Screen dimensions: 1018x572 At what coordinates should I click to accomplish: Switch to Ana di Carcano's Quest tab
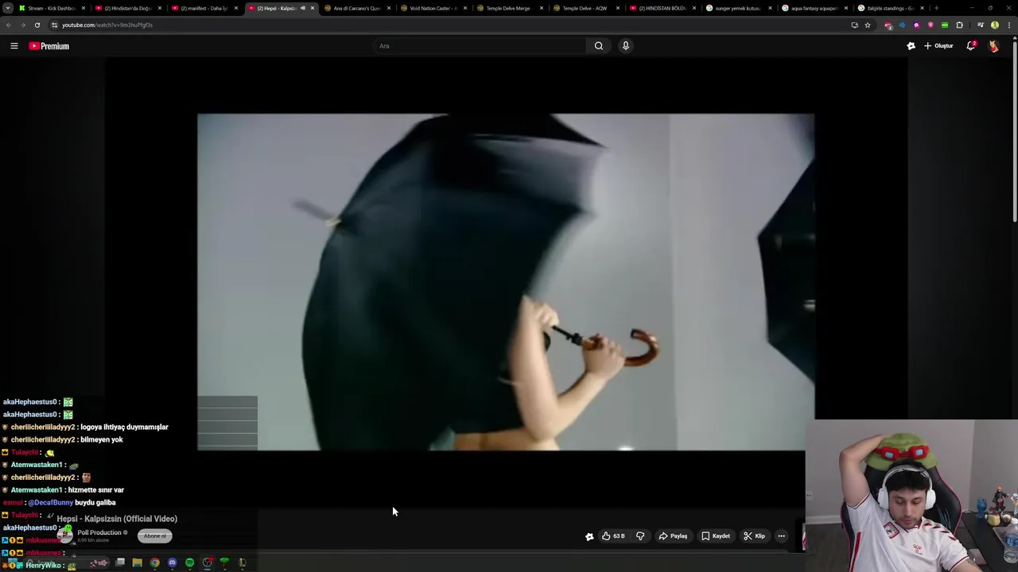tap(356, 8)
